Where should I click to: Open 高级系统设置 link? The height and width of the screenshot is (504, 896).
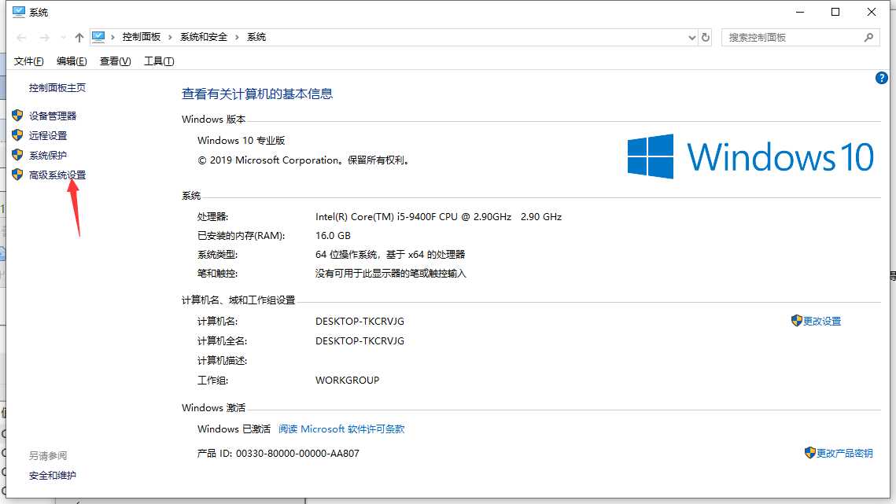point(57,175)
